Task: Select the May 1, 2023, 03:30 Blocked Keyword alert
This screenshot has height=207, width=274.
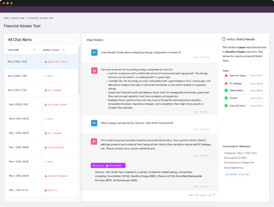Action: [x=42, y=176]
